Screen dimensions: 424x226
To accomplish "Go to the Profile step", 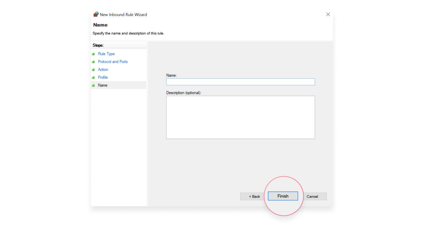I will 103,77.
